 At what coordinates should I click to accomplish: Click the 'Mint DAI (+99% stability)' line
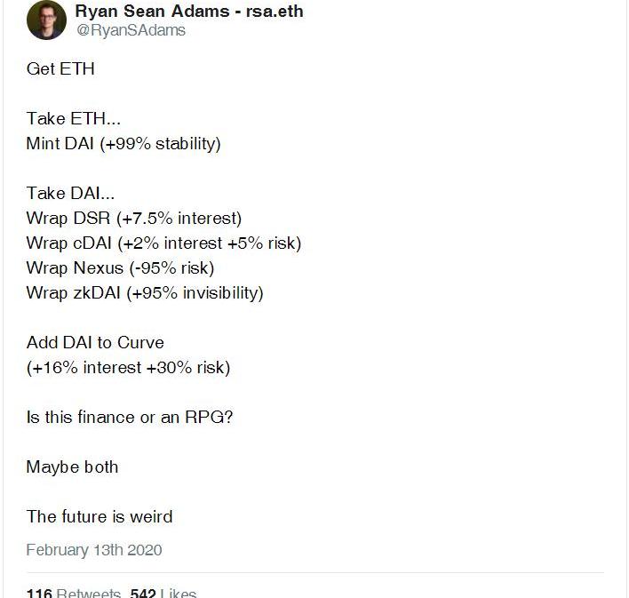(123, 144)
